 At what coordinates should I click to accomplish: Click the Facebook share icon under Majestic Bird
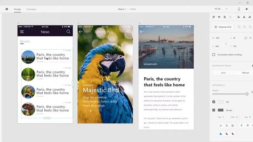click(85, 111)
